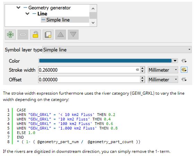Open data-defined override for Offset
Viewport: 195px width, 156px height.
184,79
